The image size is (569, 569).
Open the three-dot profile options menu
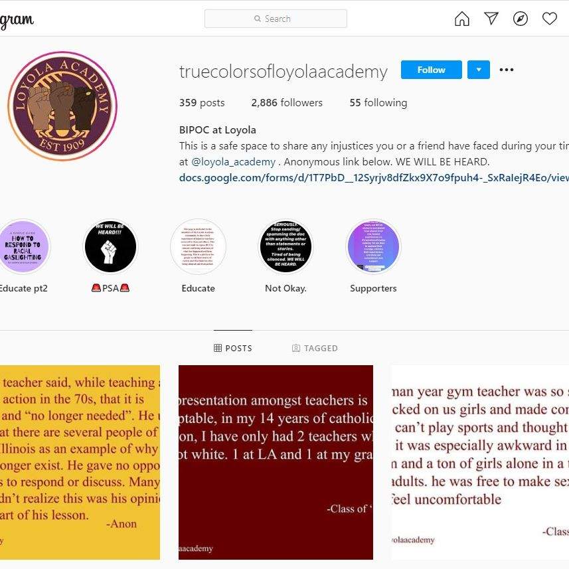pos(506,70)
